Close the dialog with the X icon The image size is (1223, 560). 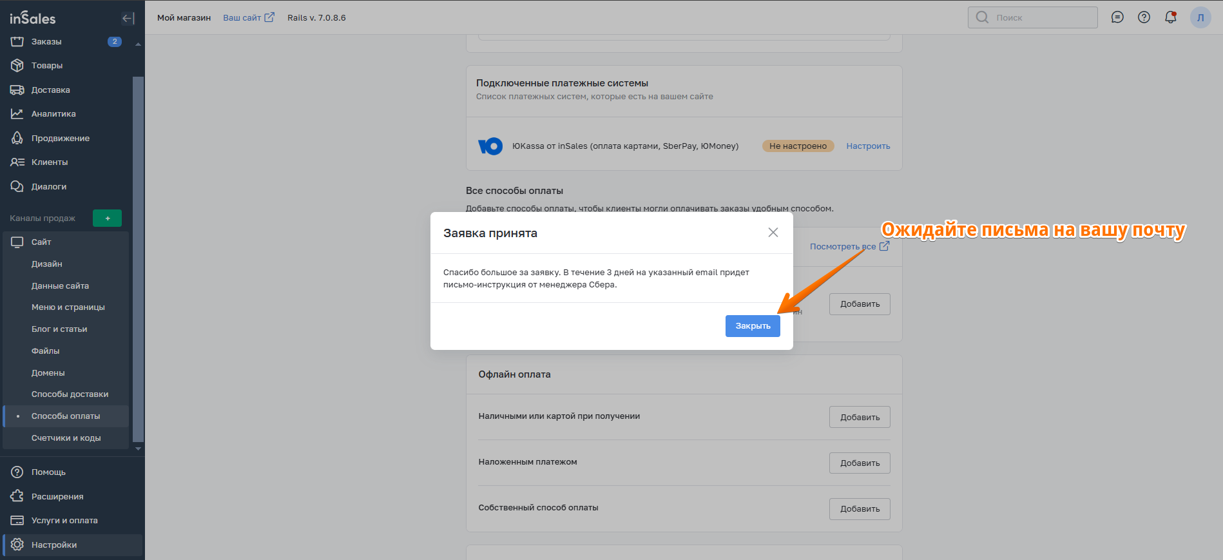coord(773,233)
